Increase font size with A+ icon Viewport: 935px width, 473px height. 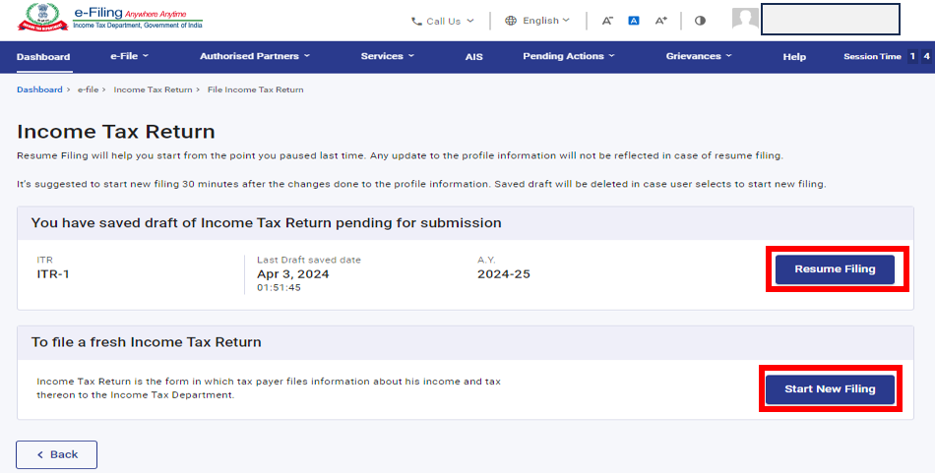[661, 21]
